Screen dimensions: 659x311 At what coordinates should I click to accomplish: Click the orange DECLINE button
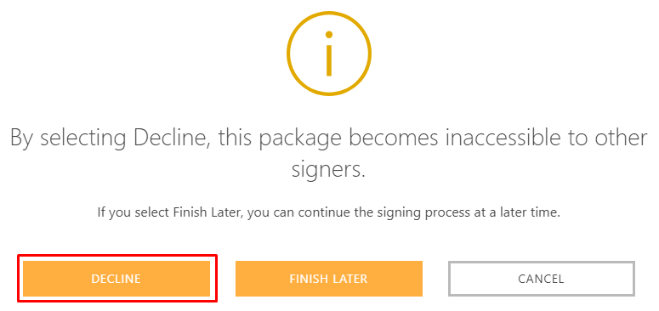pyautogui.click(x=116, y=279)
